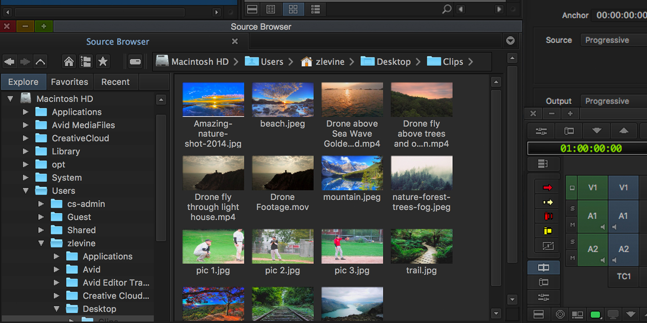This screenshot has height=323, width=647.
Task: Switch to the Favorites tab
Action: [69, 82]
